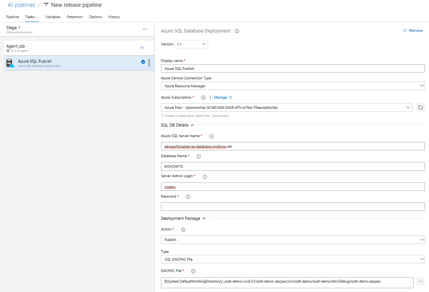
Task: Open the Retention tab
Action: 75,17
